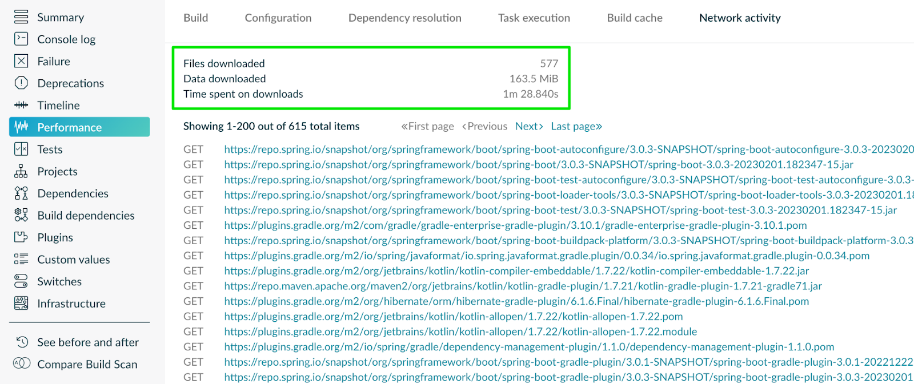The width and height of the screenshot is (914, 384).
Task: Switch to the Build cache tab
Action: 634,18
